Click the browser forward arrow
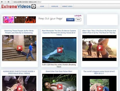120x91 pixels. tap(5, 2)
